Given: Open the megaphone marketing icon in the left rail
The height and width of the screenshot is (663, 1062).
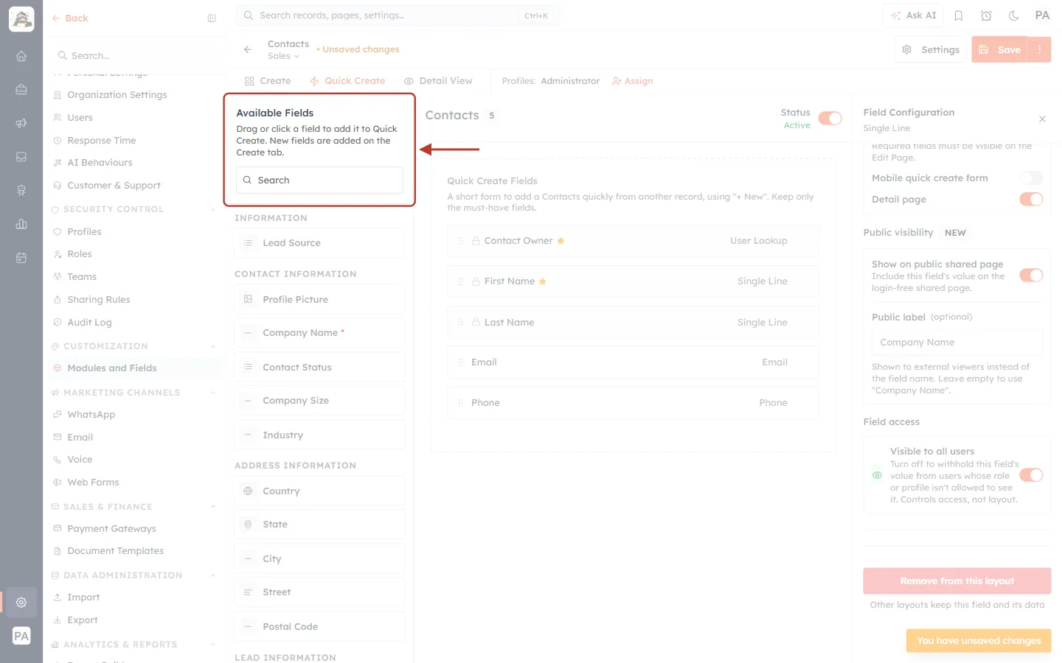Looking at the screenshot, I should [21, 123].
